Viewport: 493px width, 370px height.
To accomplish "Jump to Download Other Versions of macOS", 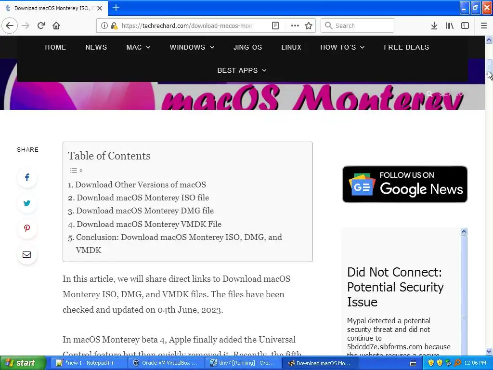I will pos(141,185).
